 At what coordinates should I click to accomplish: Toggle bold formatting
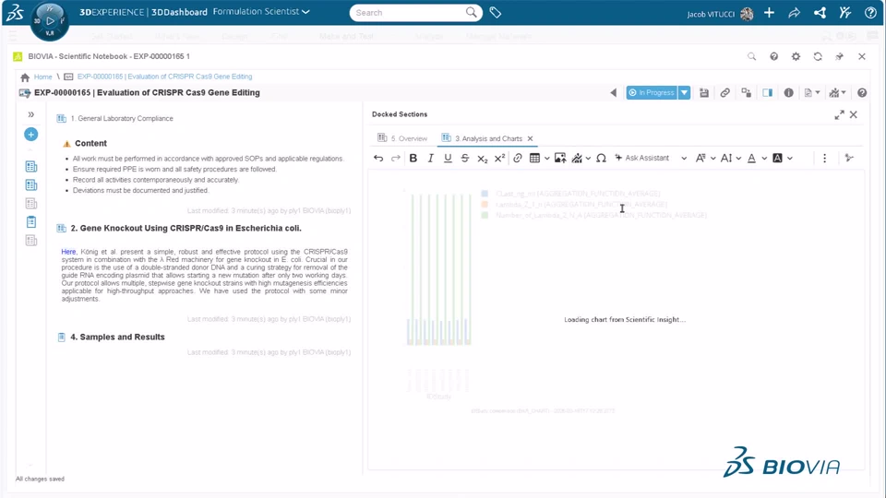pos(413,158)
